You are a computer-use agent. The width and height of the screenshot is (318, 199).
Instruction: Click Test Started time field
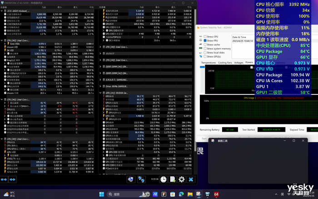pyautogui.click(x=271, y=129)
